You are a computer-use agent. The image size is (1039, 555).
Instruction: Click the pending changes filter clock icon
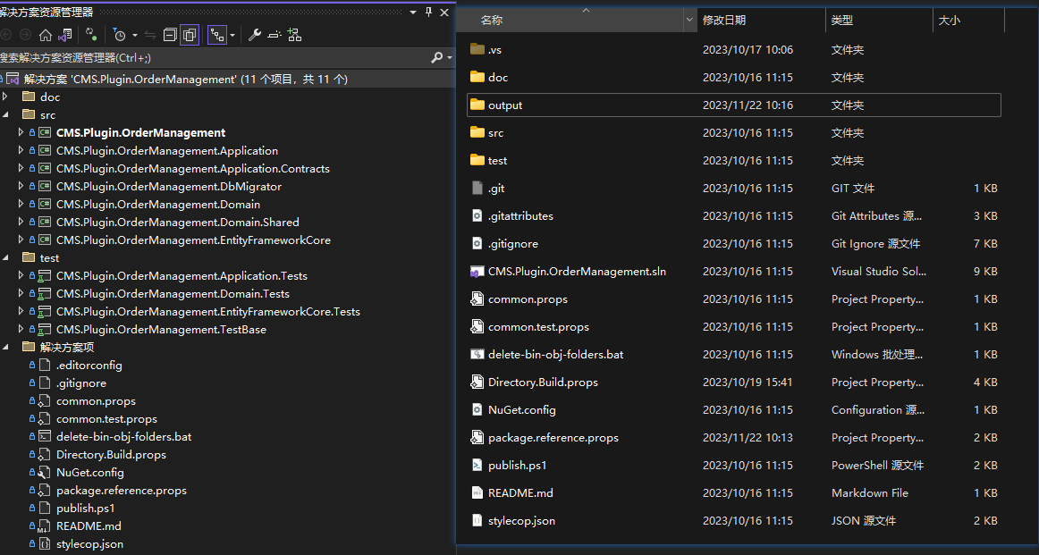click(x=119, y=35)
